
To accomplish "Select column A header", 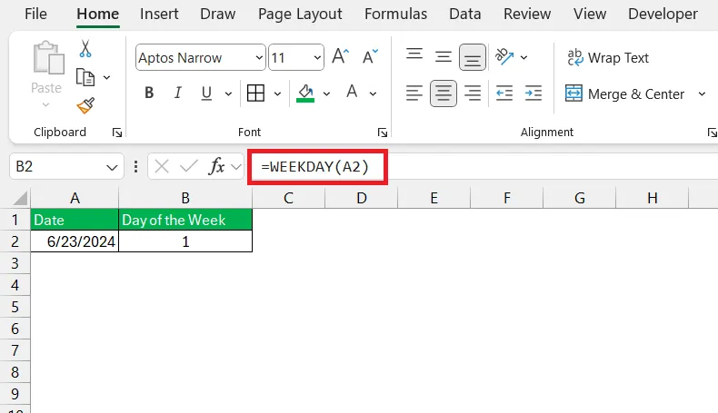I will point(75,198).
